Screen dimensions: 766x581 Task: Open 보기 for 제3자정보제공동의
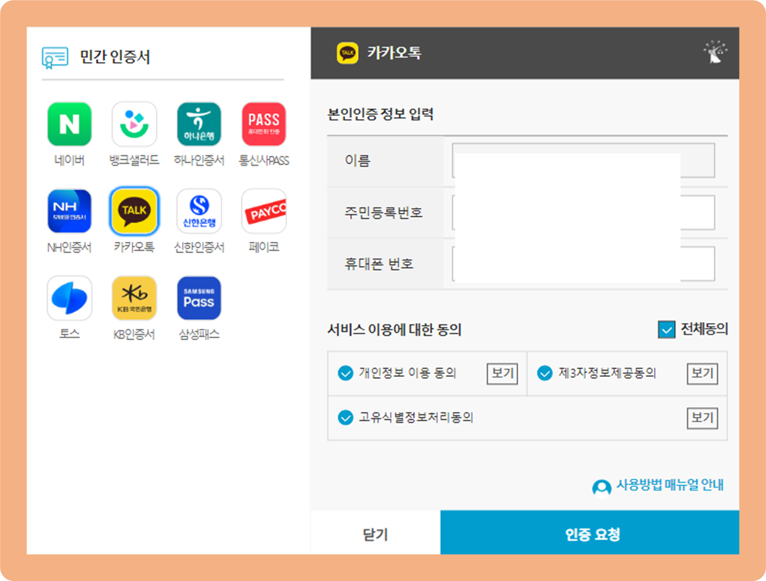click(702, 374)
